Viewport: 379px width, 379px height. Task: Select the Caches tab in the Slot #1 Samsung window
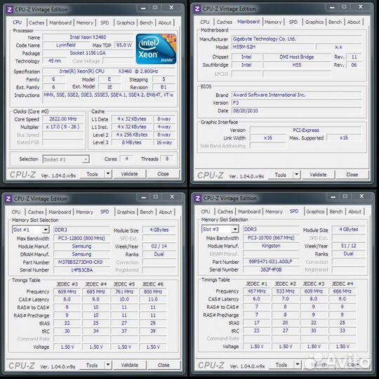tap(36, 212)
